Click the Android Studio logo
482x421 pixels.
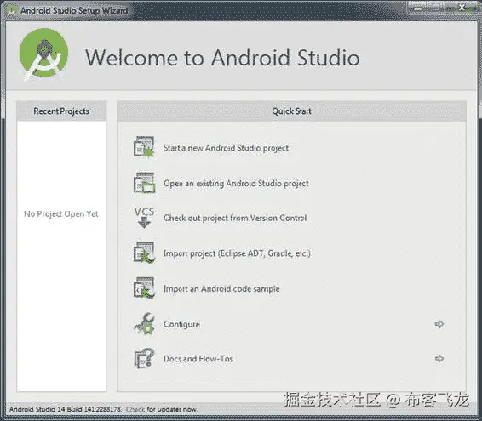(43, 54)
